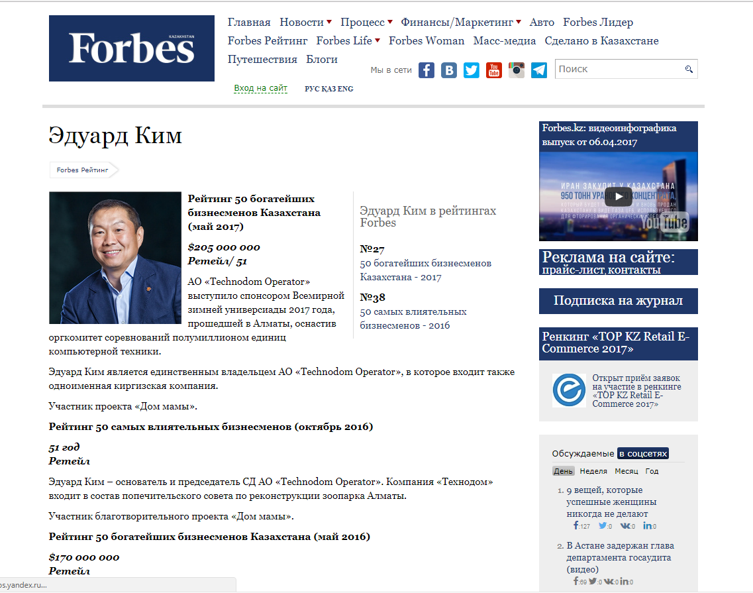
Task: Click the VKontakte social icon
Action: point(449,70)
